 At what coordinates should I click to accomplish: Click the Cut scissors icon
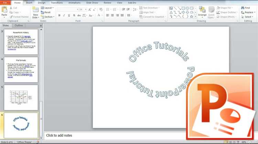tap(11, 8)
